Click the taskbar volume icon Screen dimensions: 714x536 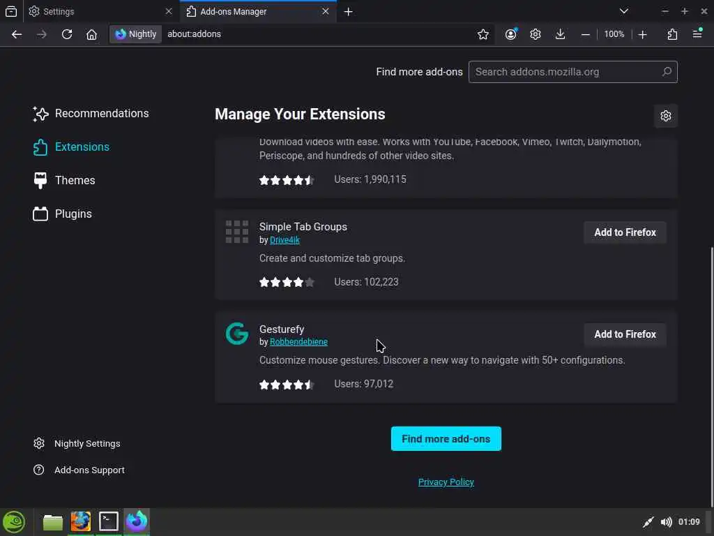pyautogui.click(x=666, y=522)
